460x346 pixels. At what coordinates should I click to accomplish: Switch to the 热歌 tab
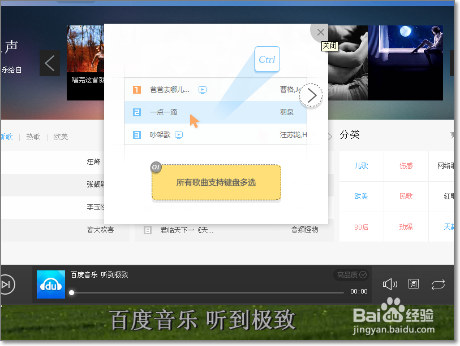pos(33,137)
